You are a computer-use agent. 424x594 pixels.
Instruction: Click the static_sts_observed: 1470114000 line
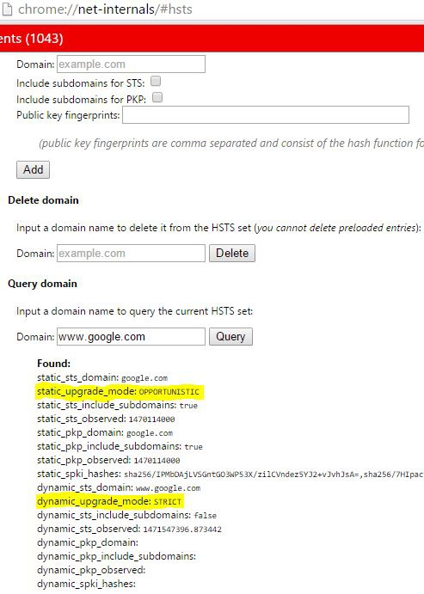[106, 419]
